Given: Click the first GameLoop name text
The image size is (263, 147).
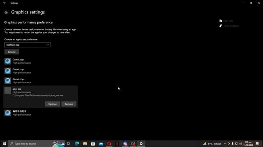Looking at the screenshot, I should tap(18, 60).
